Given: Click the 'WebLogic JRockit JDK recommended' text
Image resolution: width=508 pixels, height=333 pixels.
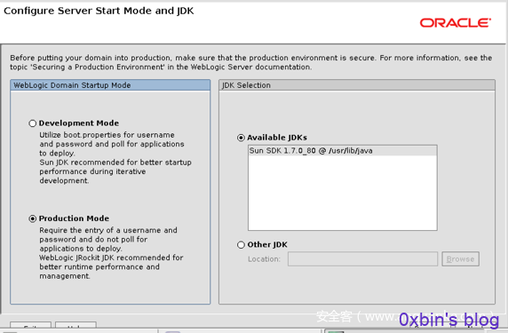Looking at the screenshot, I should [111, 258].
